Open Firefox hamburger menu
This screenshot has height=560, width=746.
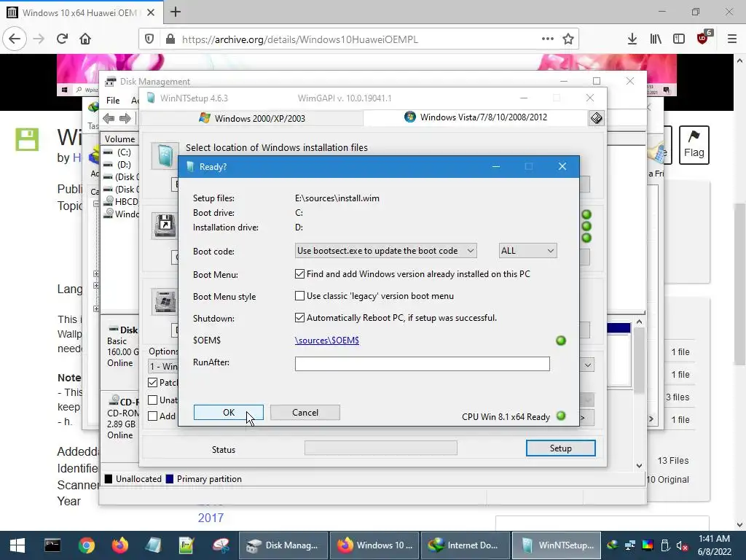point(732,39)
